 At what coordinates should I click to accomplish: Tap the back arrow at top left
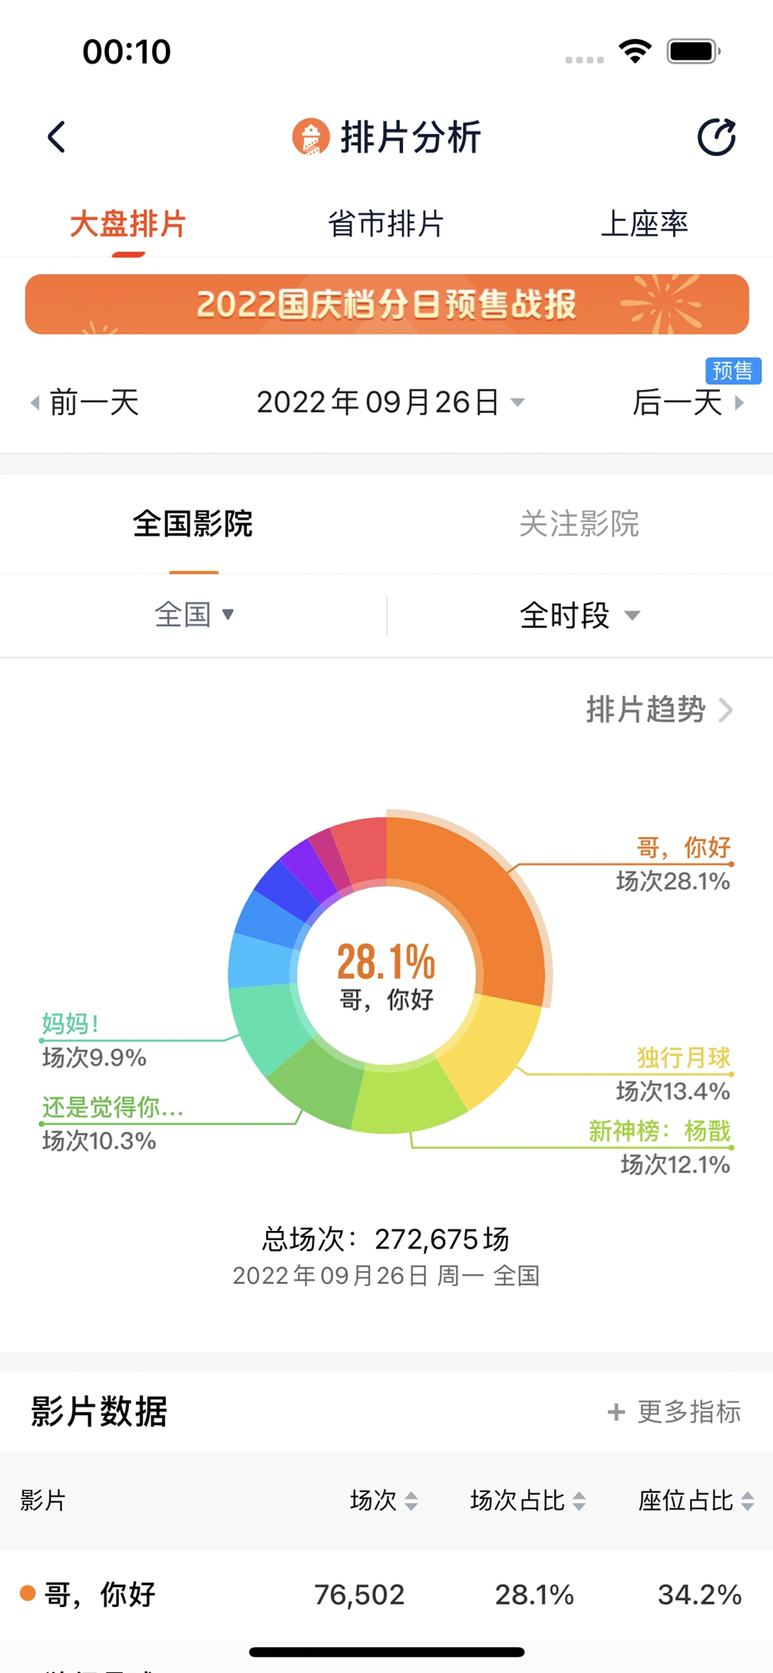(55, 137)
